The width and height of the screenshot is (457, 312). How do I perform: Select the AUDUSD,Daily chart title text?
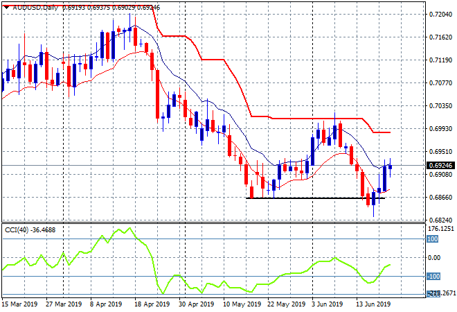[35, 8]
